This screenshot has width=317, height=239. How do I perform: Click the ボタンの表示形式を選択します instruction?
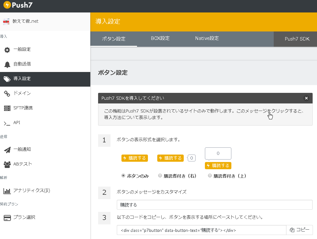(x=149, y=140)
